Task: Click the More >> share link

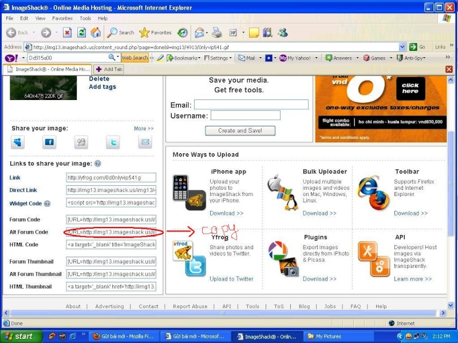Action: click(x=144, y=128)
